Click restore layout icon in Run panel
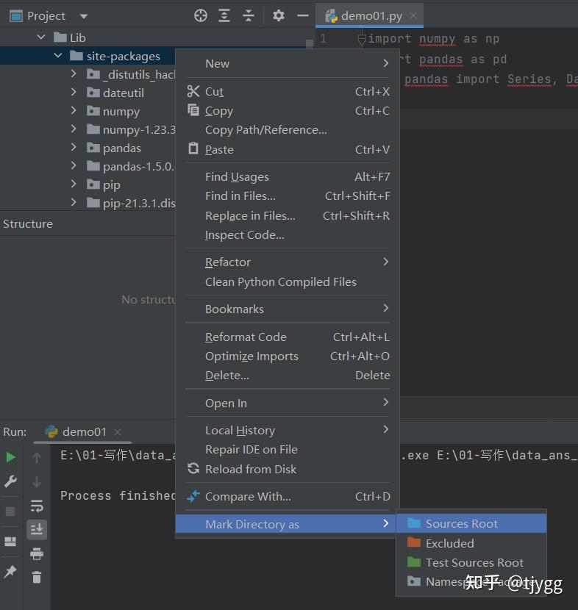578x610 pixels. point(10,541)
